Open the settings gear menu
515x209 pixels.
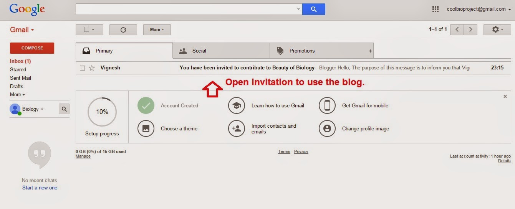coord(497,30)
